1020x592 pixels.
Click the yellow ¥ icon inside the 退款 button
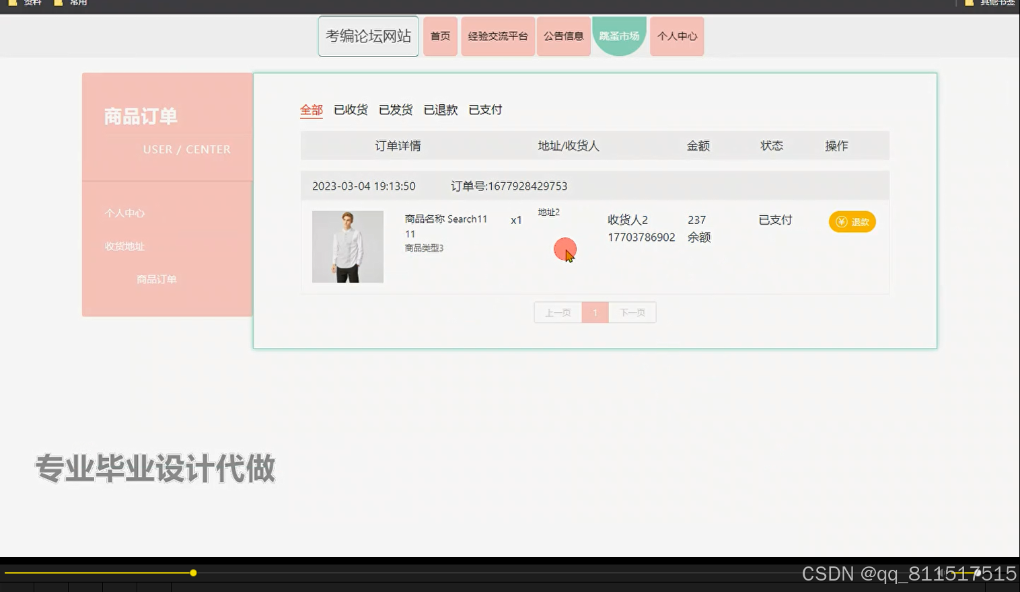[840, 222]
